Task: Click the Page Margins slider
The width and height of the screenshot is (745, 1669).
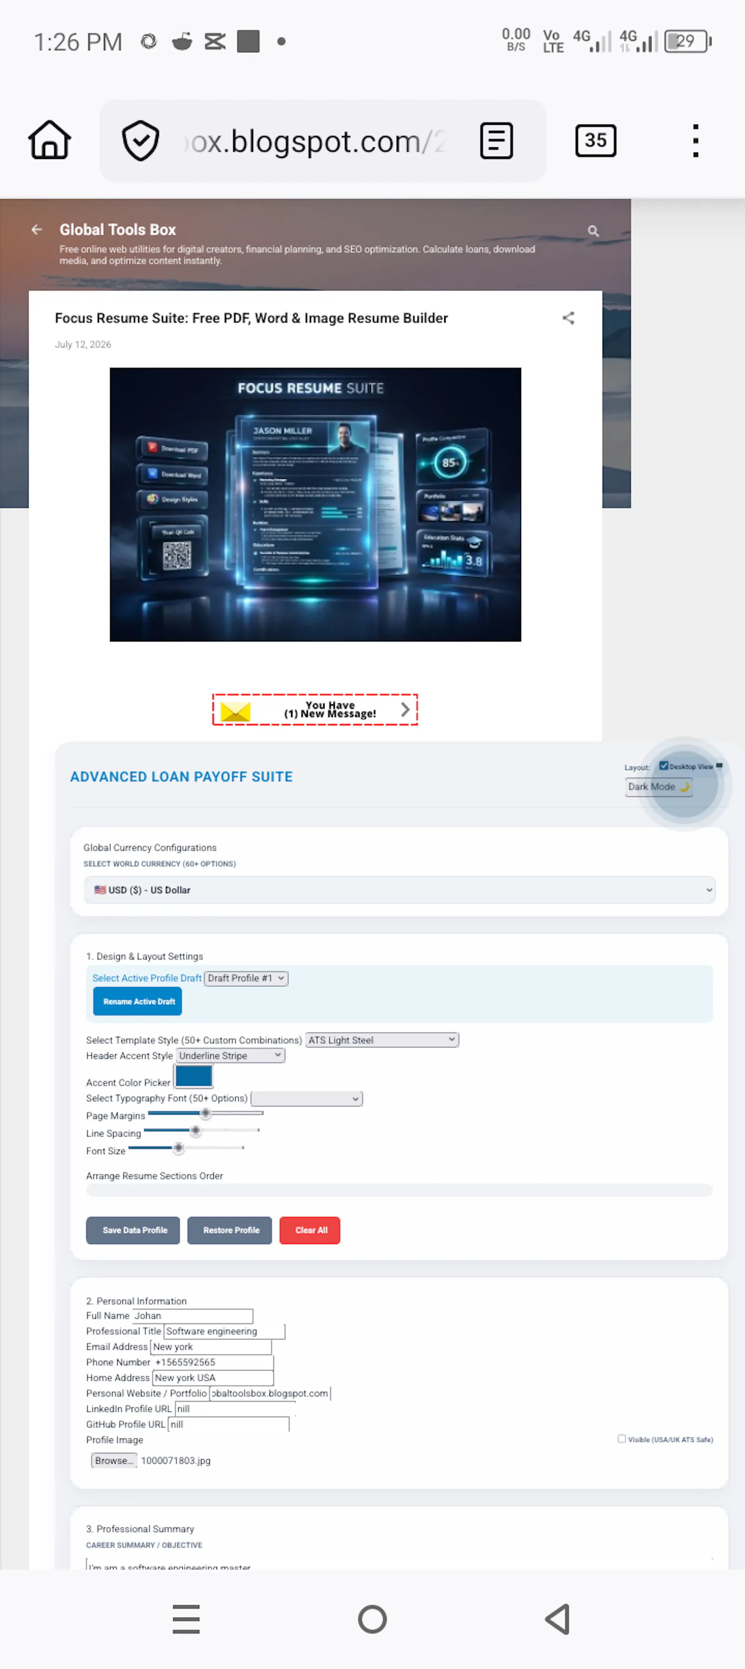Action: tap(205, 1113)
